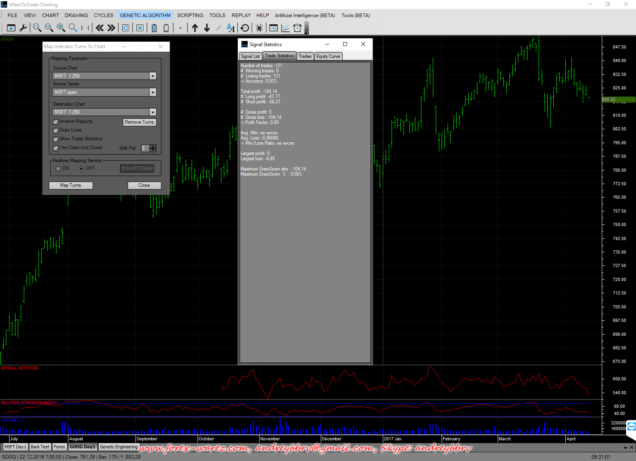Click the zoom in magnifier icon
Image resolution: width=636 pixels, height=461 pixels.
pyautogui.click(x=61, y=28)
